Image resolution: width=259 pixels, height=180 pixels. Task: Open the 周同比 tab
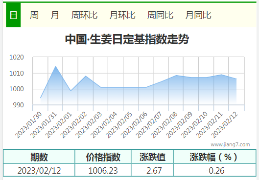pyautogui.click(x=160, y=15)
